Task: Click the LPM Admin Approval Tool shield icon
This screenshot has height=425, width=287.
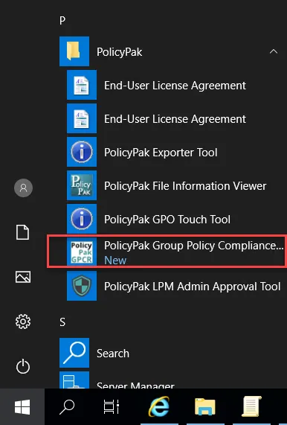Action: 82,286
